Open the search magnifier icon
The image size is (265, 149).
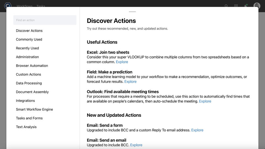coord(226,6)
